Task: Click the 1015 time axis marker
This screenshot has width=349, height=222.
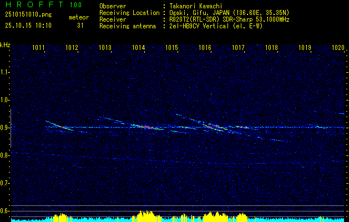Action: tap(171, 47)
